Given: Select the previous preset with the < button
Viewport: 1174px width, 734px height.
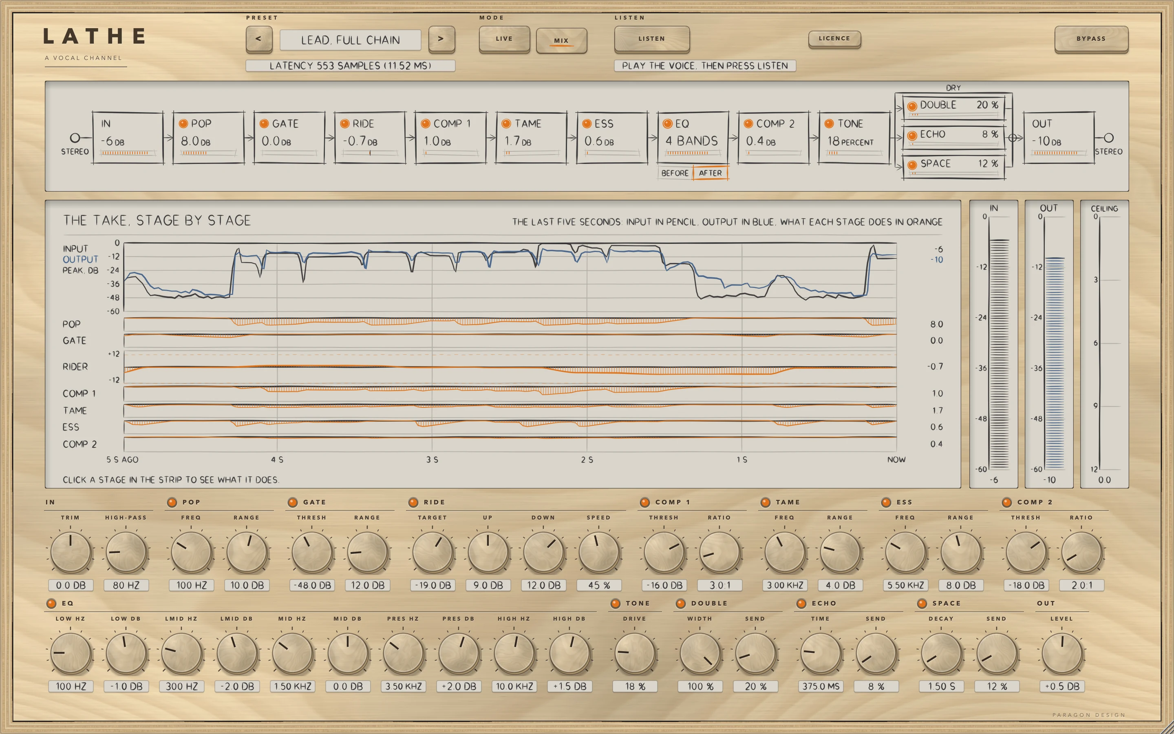Looking at the screenshot, I should pyautogui.click(x=258, y=39).
